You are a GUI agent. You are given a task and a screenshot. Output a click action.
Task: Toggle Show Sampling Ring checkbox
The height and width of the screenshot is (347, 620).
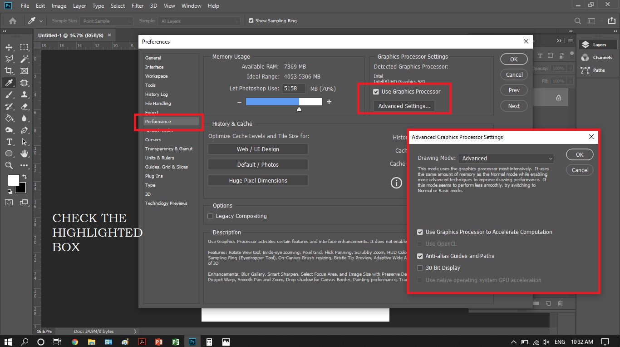(251, 20)
